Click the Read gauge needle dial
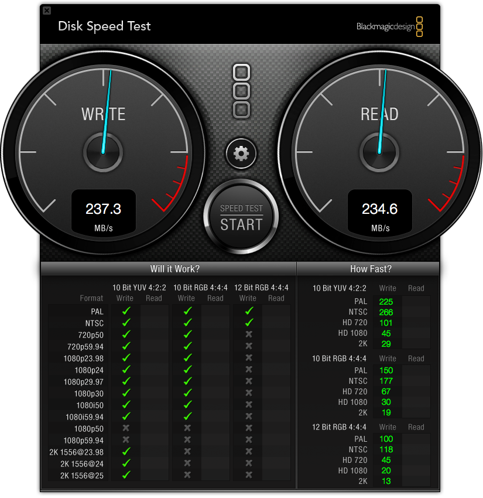 pos(379,152)
